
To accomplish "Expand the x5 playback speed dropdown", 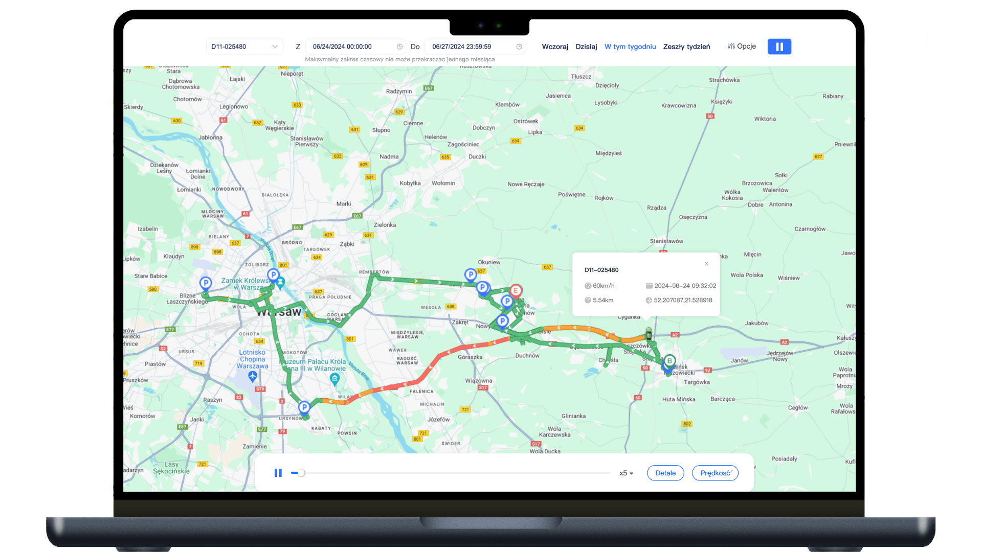I will [x=626, y=473].
